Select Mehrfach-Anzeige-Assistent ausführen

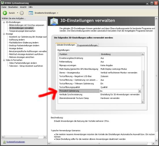click(x=26, y=54)
